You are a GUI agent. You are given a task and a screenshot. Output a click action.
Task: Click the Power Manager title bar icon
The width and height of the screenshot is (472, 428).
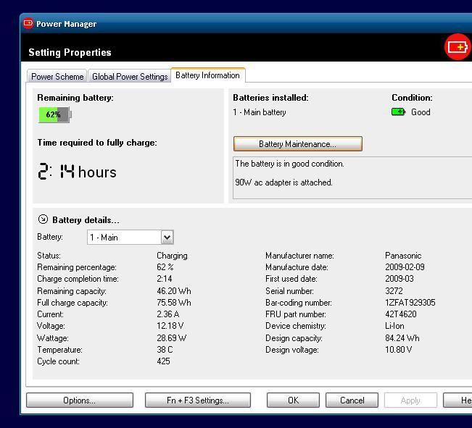click(28, 23)
